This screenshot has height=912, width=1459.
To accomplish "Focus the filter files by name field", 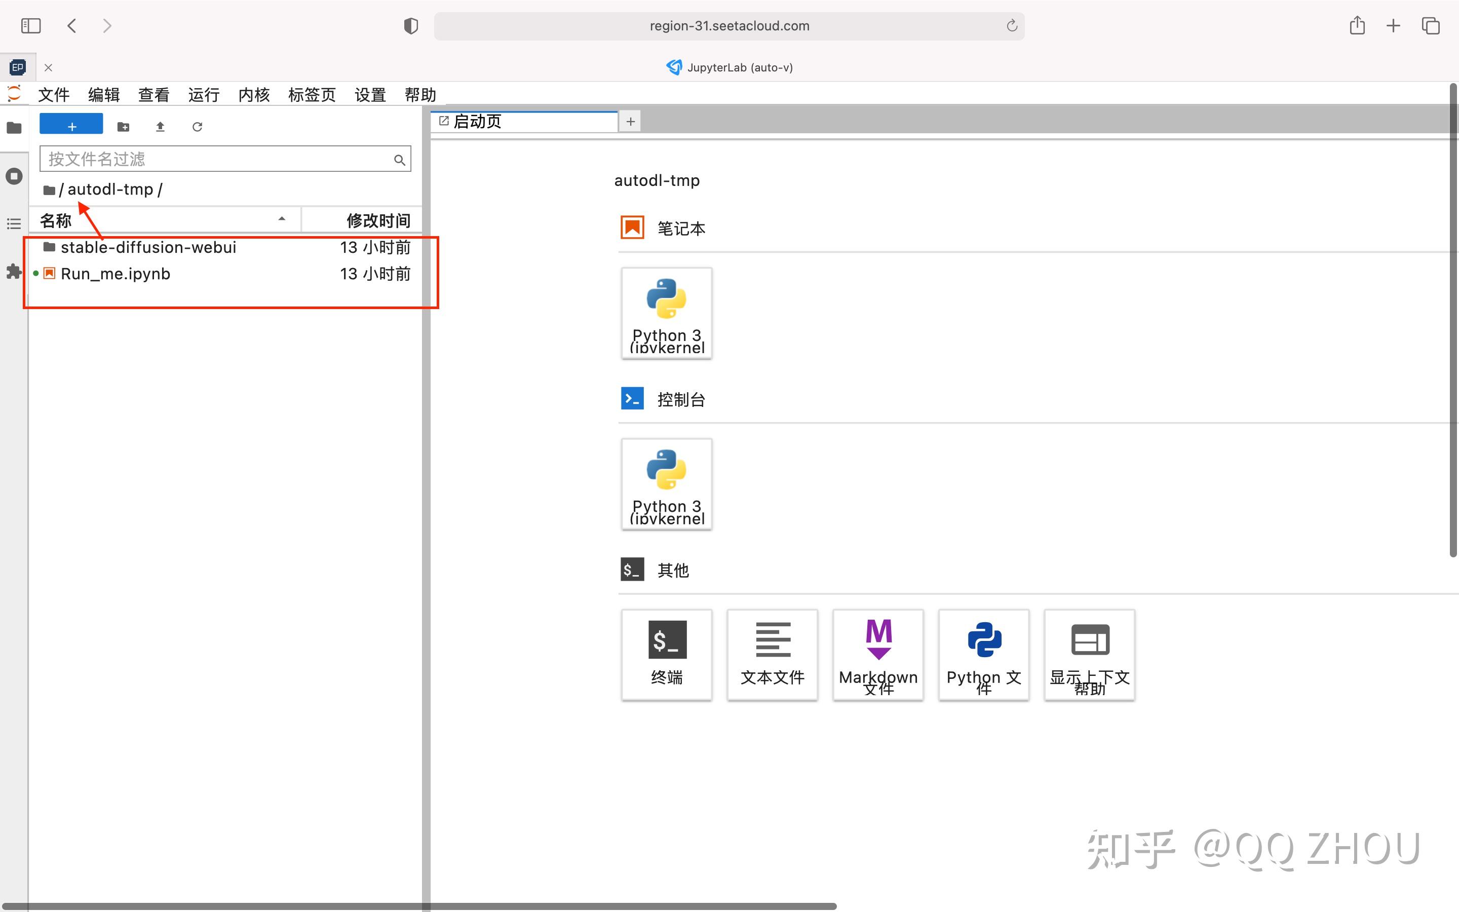I will pos(225,159).
